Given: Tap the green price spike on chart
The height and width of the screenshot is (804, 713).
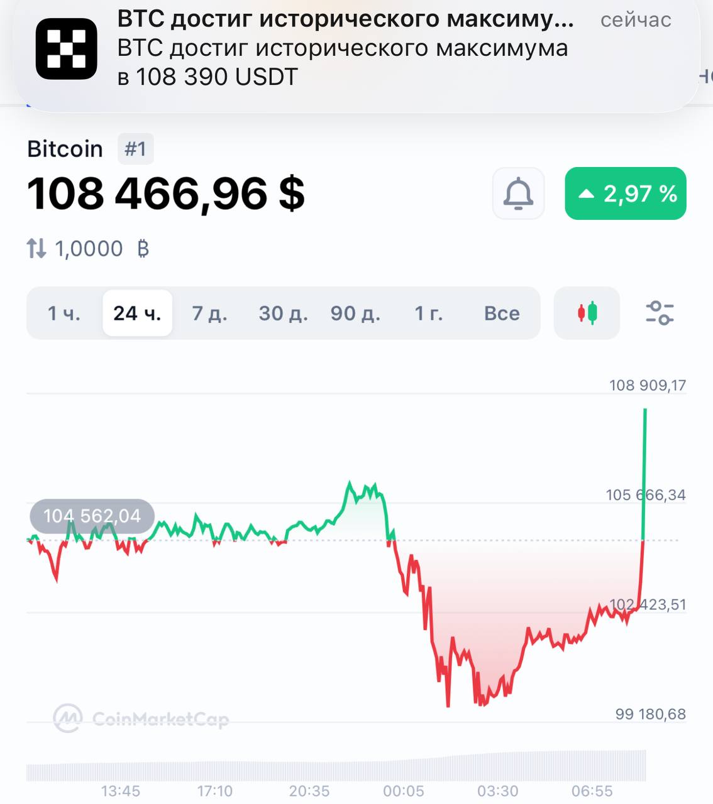Looking at the screenshot, I should click(x=644, y=471).
